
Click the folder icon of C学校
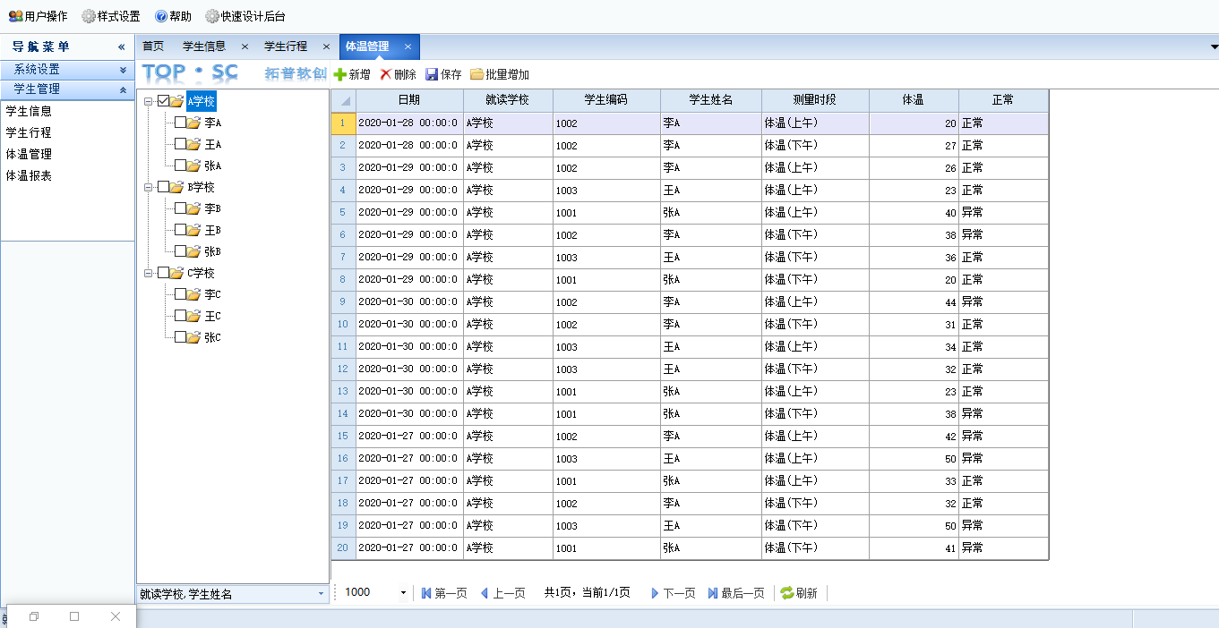point(176,273)
